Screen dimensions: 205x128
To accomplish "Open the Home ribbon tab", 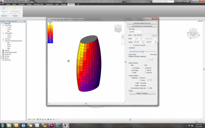I will click(8, 4).
